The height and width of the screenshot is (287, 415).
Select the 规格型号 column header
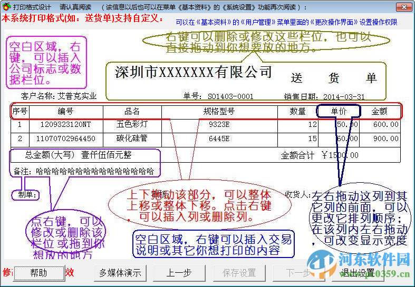click(x=219, y=112)
